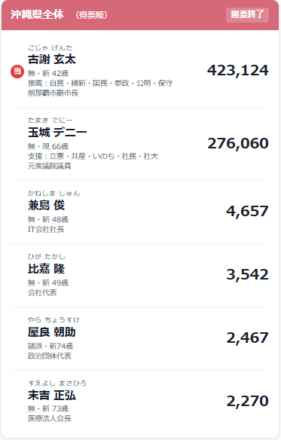Select the 沖縄県全体 header title
Screen dimensions: 281x440
(x=37, y=14)
